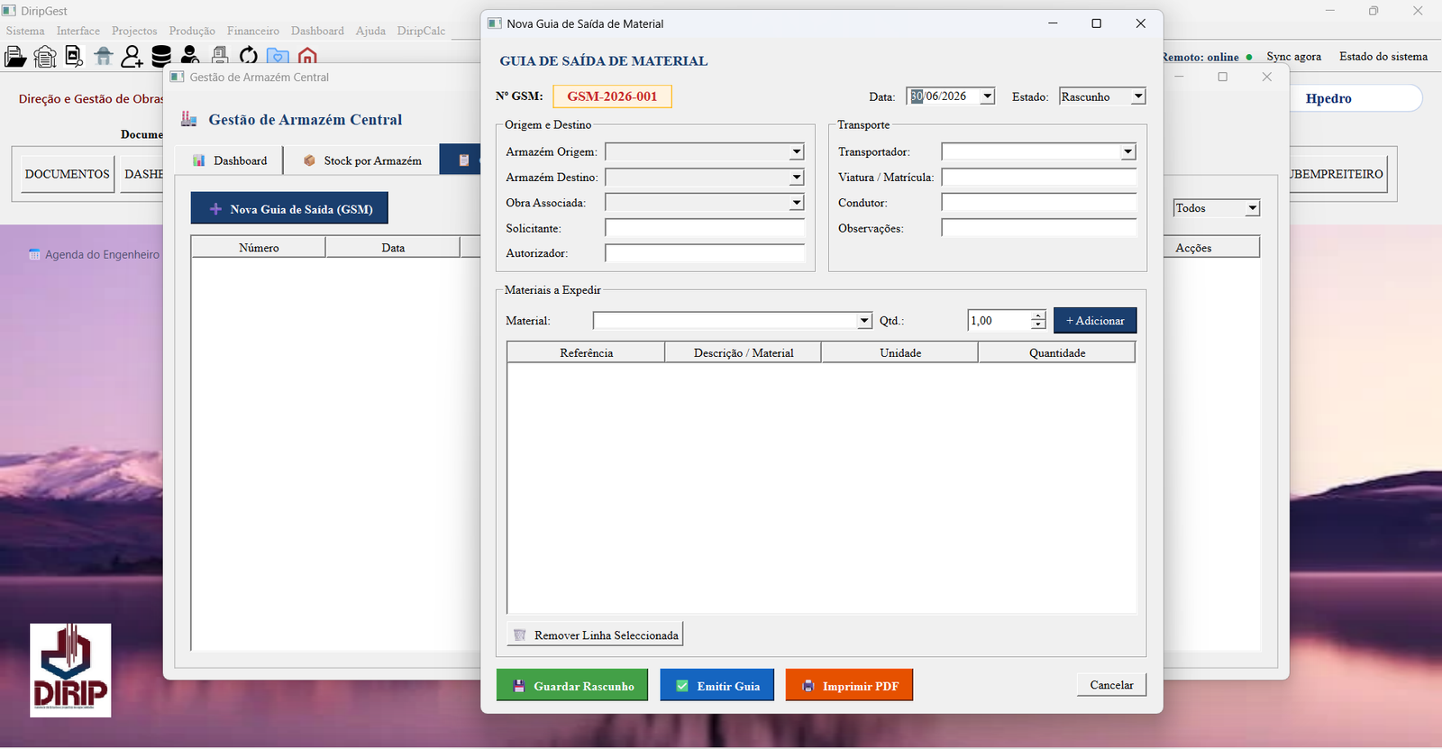
Task: Increase quantity with the Qtd. up arrow
Action: pos(1038,316)
